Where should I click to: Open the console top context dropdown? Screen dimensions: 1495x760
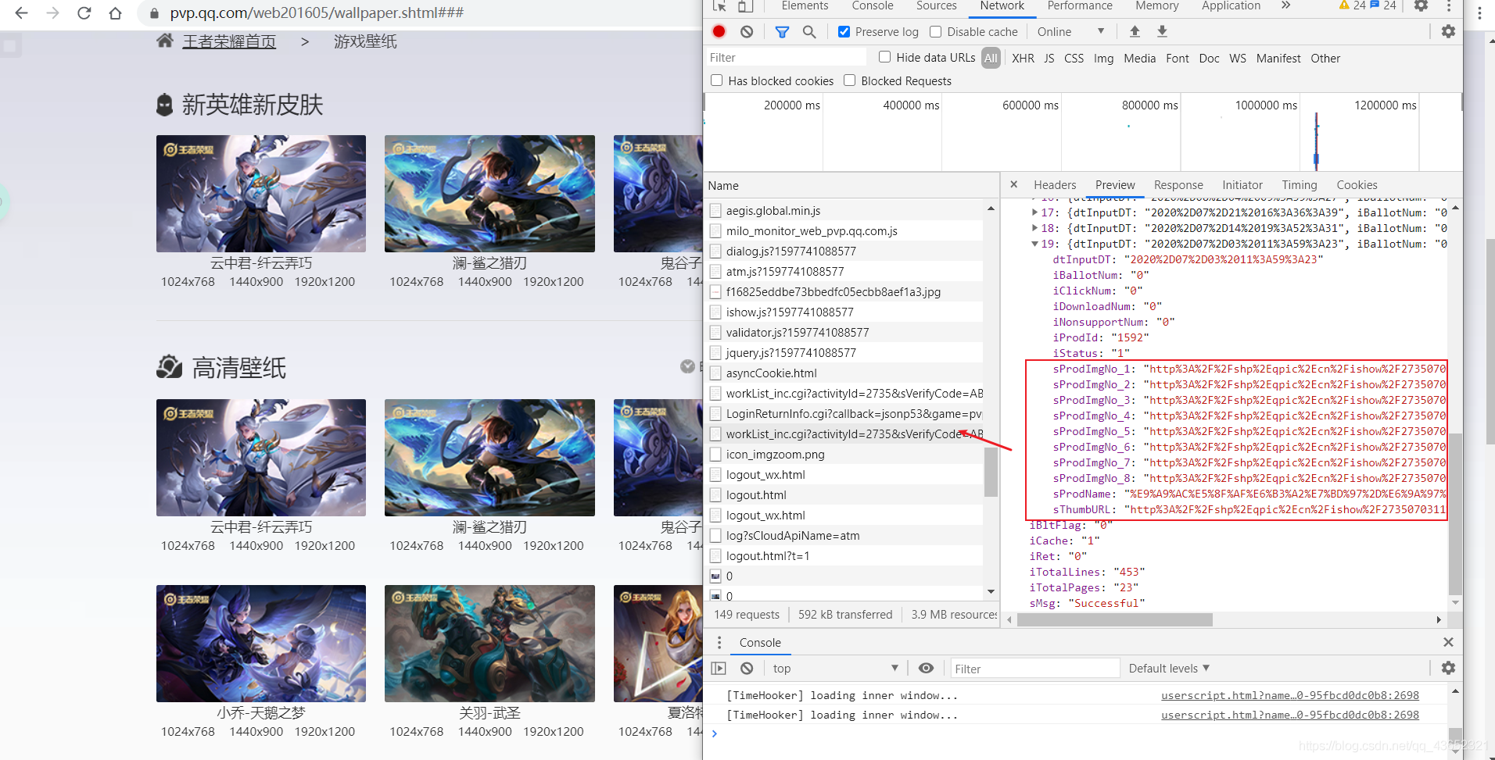(x=835, y=668)
